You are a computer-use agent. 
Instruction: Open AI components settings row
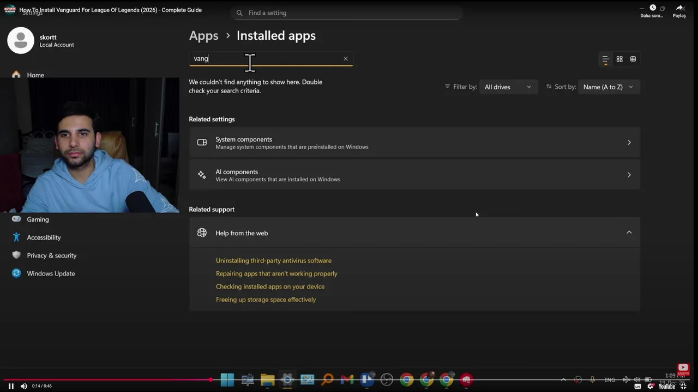pyautogui.click(x=414, y=175)
